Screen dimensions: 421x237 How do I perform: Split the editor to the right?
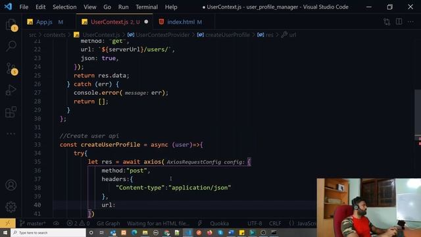coord(399,22)
